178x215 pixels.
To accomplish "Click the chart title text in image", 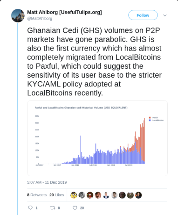I will pyautogui.click(x=81, y=107).
